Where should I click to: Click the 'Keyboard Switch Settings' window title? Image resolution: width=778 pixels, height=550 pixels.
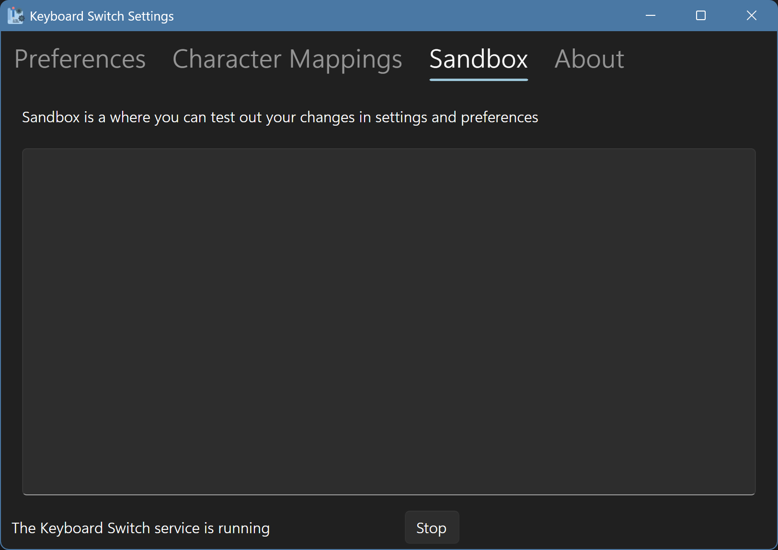click(x=102, y=16)
